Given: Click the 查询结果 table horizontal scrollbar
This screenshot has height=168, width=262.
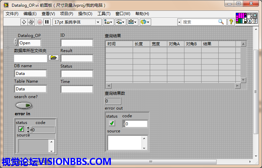Looking at the screenshot, I should pyautogui.click(x=173, y=86).
